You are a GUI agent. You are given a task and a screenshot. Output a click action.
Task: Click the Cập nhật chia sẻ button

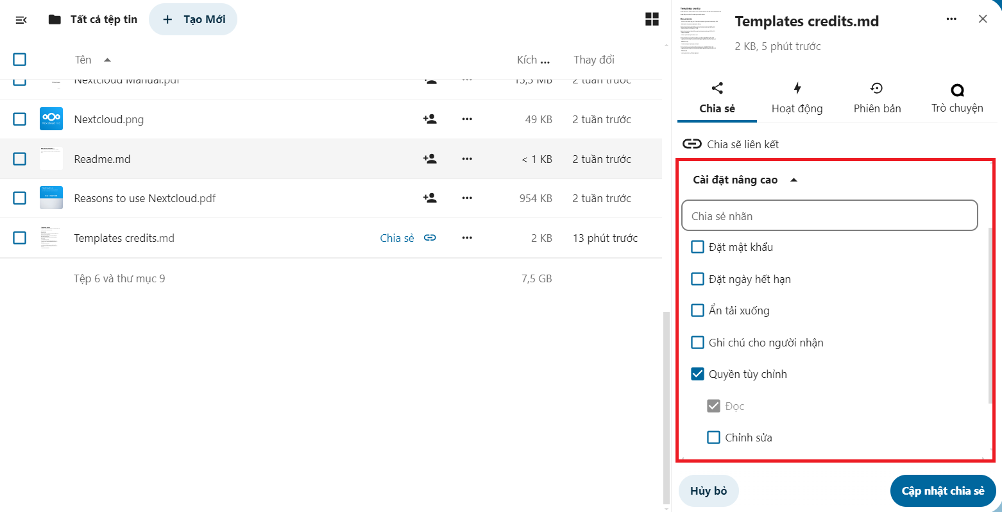pos(943,491)
